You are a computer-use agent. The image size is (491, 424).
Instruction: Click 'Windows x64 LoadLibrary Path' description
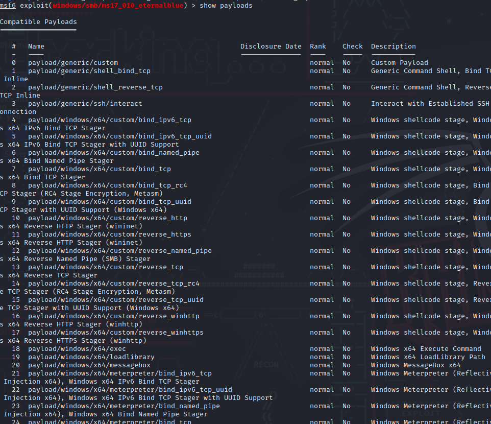(428, 357)
